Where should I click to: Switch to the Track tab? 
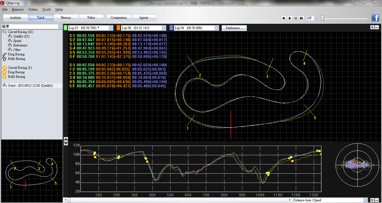(41, 18)
